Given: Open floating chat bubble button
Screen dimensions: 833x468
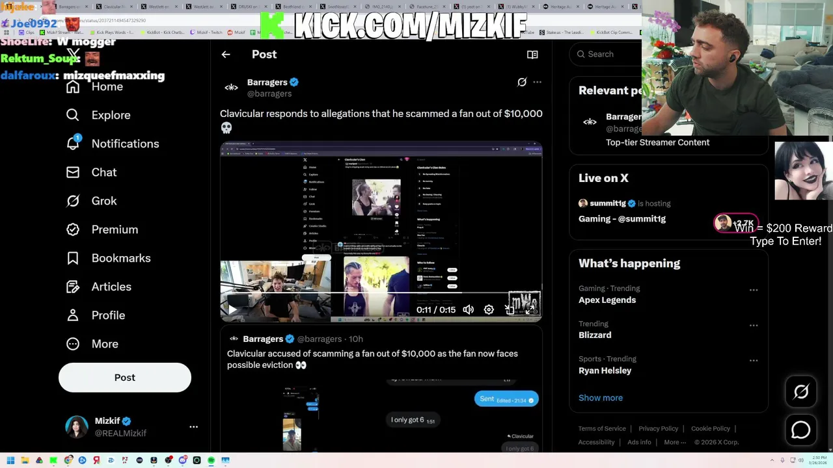Looking at the screenshot, I should coord(801,430).
